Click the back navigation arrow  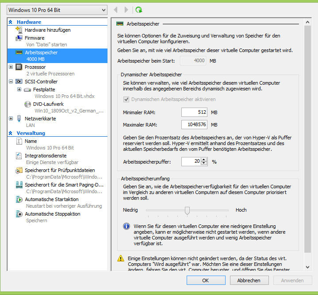point(116,10)
